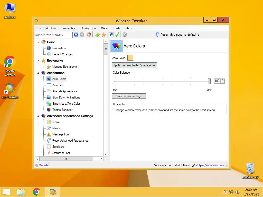Open File Explorer from the taskbar
Viewport: 263px width, 197px height.
(21, 192)
